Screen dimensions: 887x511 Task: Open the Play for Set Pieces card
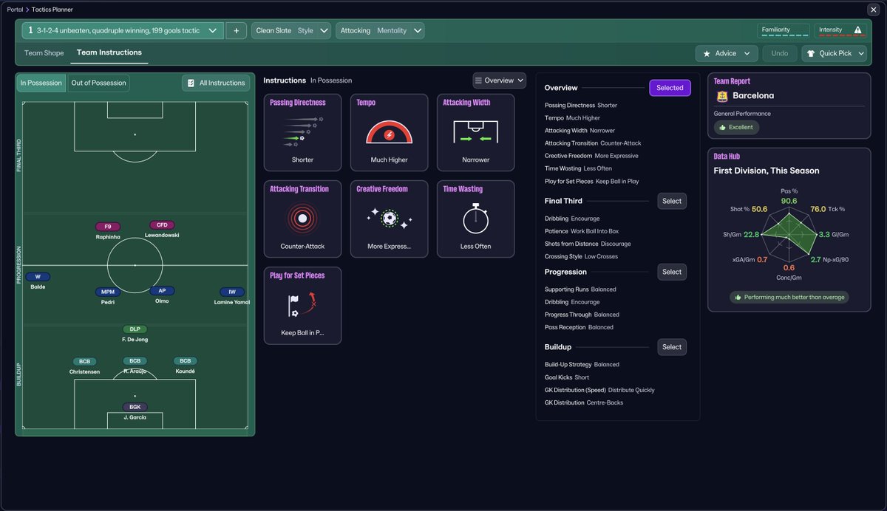tap(302, 306)
